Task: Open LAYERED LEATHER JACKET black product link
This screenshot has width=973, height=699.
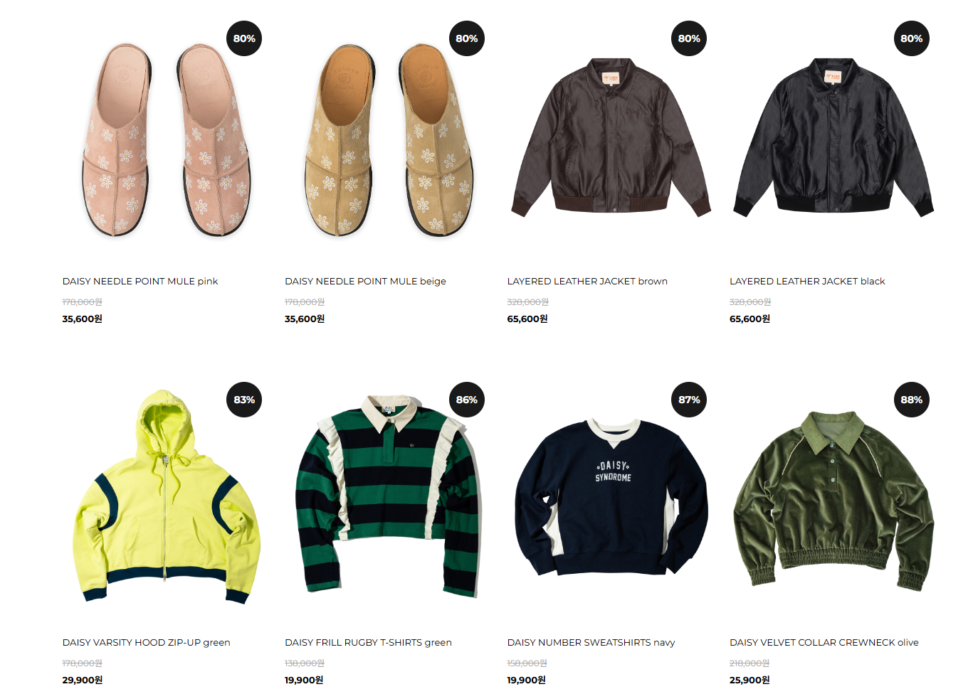Action: click(x=807, y=281)
